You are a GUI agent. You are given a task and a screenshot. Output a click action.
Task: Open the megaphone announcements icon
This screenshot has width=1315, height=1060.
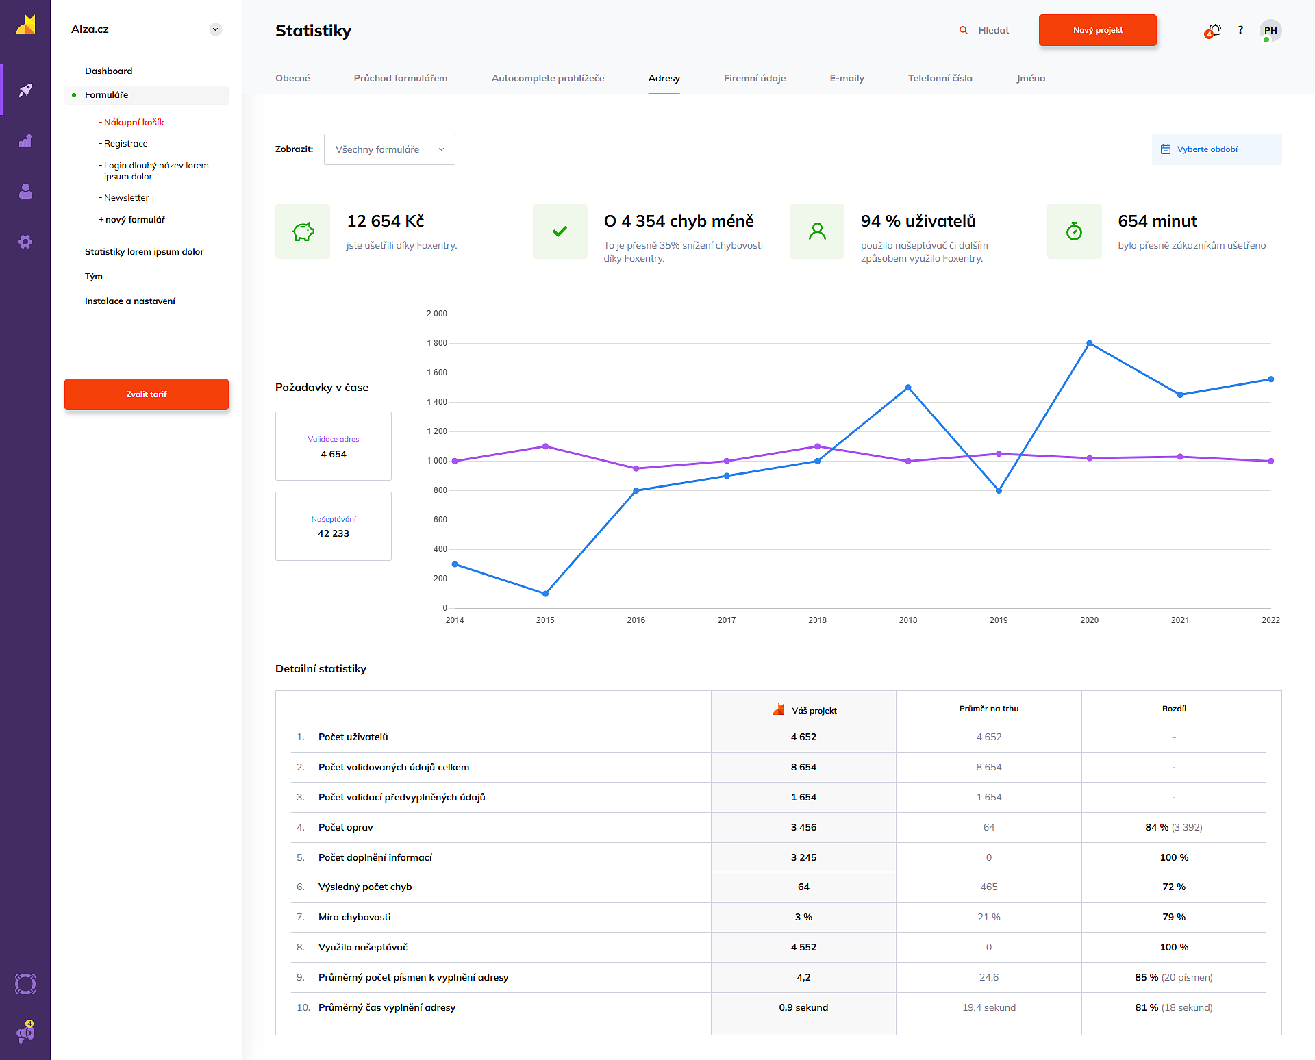coord(25,1033)
